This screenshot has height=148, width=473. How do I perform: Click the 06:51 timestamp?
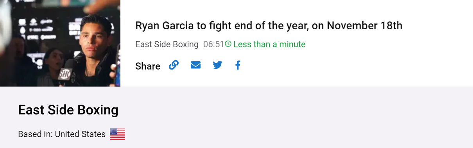click(214, 45)
